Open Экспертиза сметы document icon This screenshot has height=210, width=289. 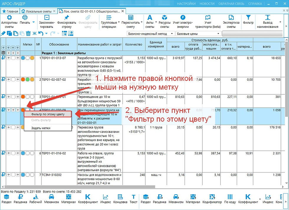(231, 17)
